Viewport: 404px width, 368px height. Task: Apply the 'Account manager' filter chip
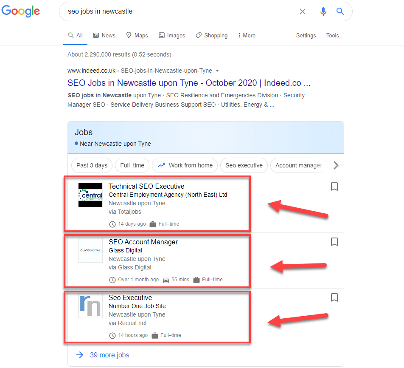click(x=299, y=165)
